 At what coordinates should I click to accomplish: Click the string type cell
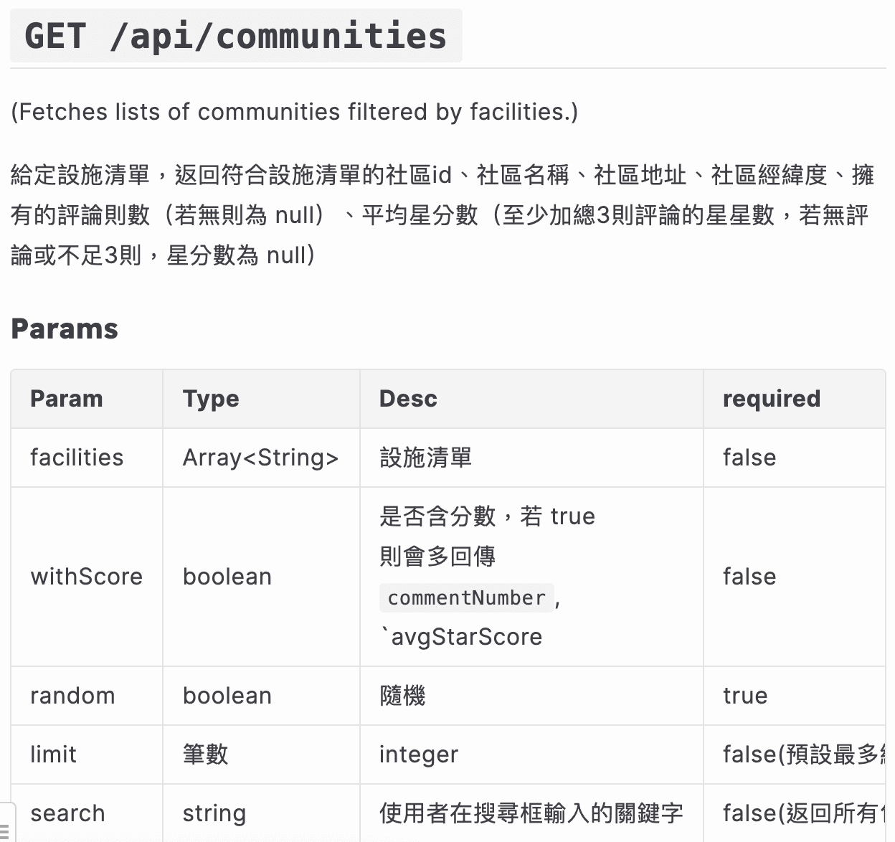tap(214, 813)
